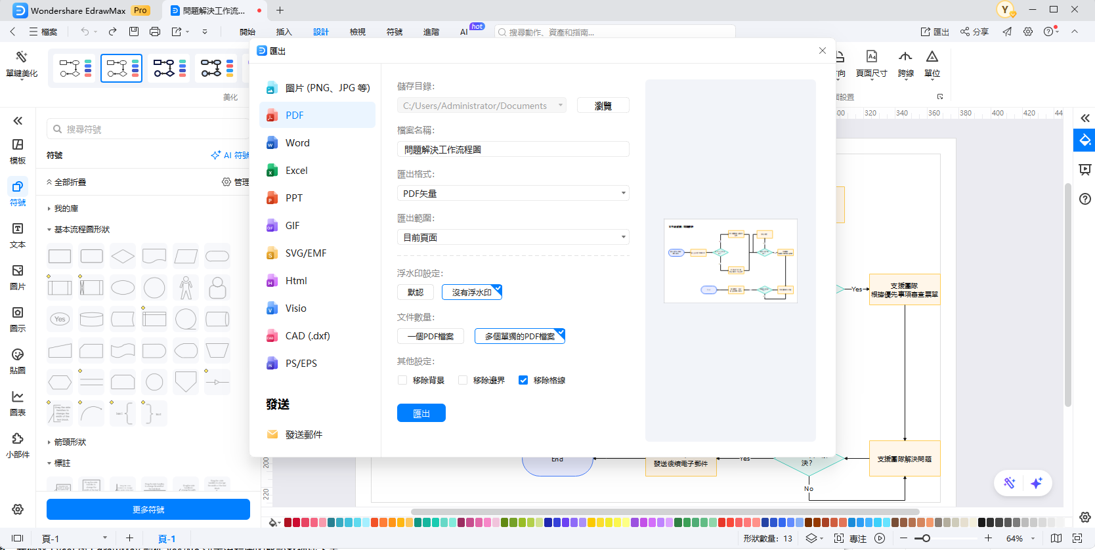This screenshot has height=550, width=1095.
Task: Open the 文本 text sidebar panel
Action: coord(18,235)
